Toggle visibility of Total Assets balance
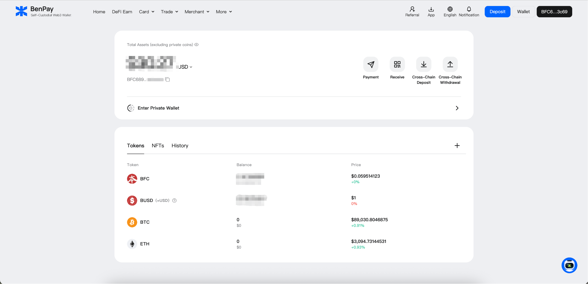 pos(196,45)
